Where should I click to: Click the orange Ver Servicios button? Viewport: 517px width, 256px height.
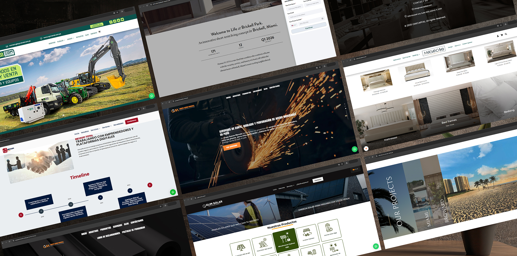tap(231, 146)
